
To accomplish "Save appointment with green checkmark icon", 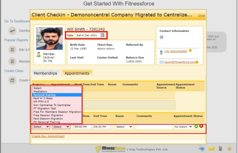I will (x=196, y=126).
